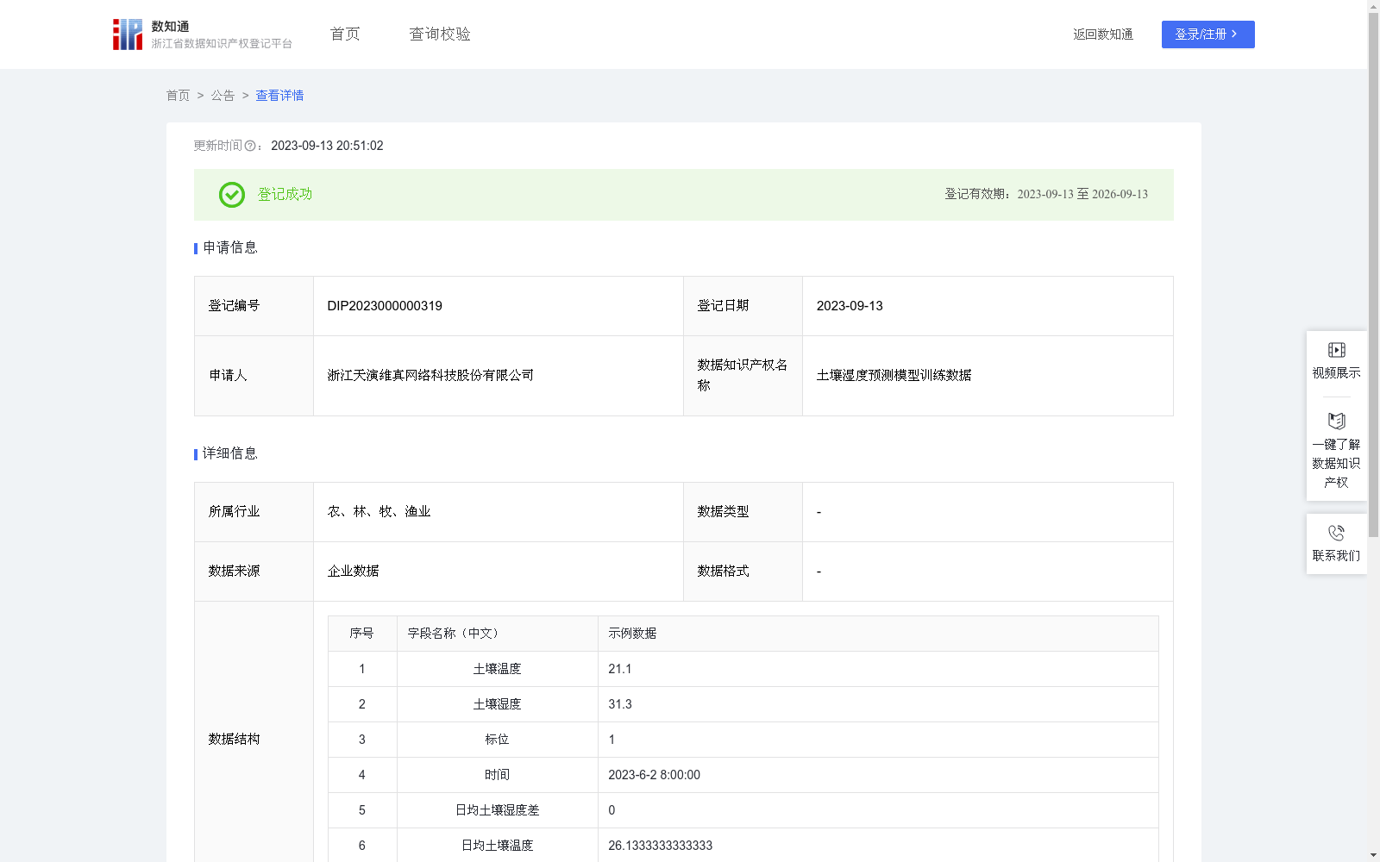Select the industry value 农、林、牧、渔业
Image resolution: width=1380 pixels, height=862 pixels.
[379, 512]
